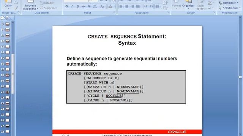Image resolution: width=243 pixels, height=136 pixels.
Task: Click the align text vertical icon
Action: click(x=165, y=3)
